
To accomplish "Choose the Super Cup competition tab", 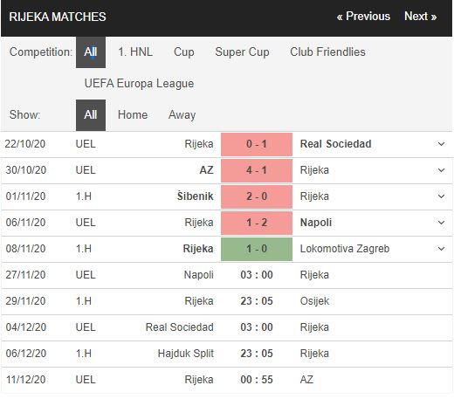I will pos(242,52).
